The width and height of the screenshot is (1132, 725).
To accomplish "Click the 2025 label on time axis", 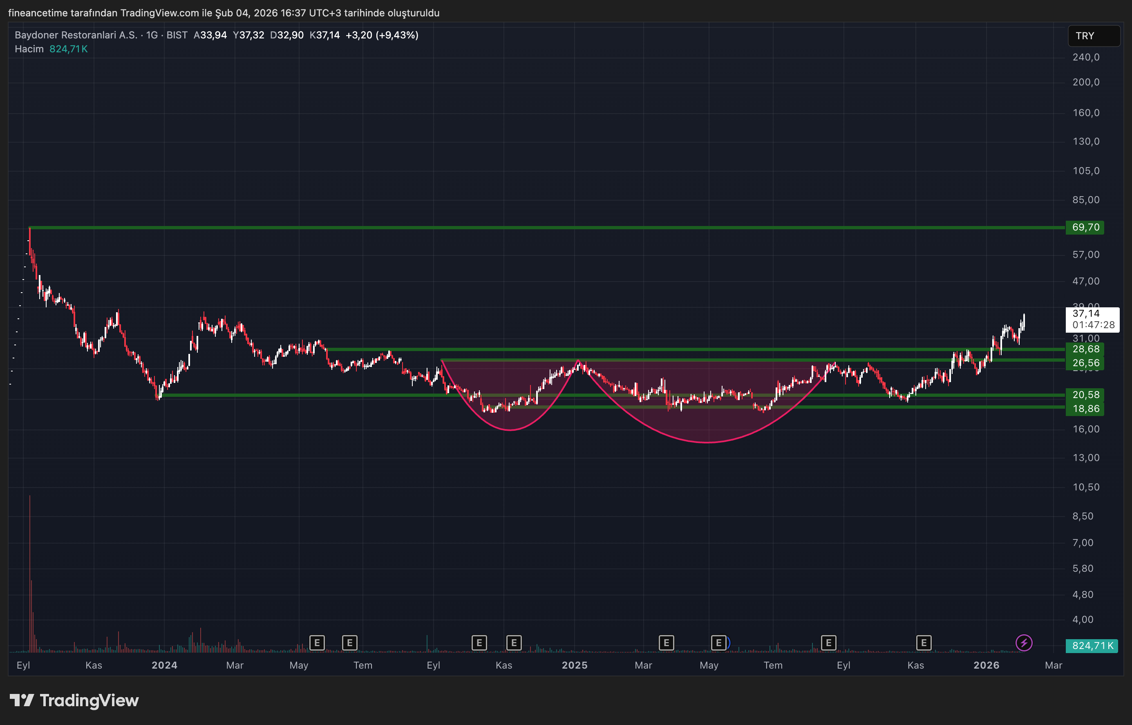I will 574,665.
